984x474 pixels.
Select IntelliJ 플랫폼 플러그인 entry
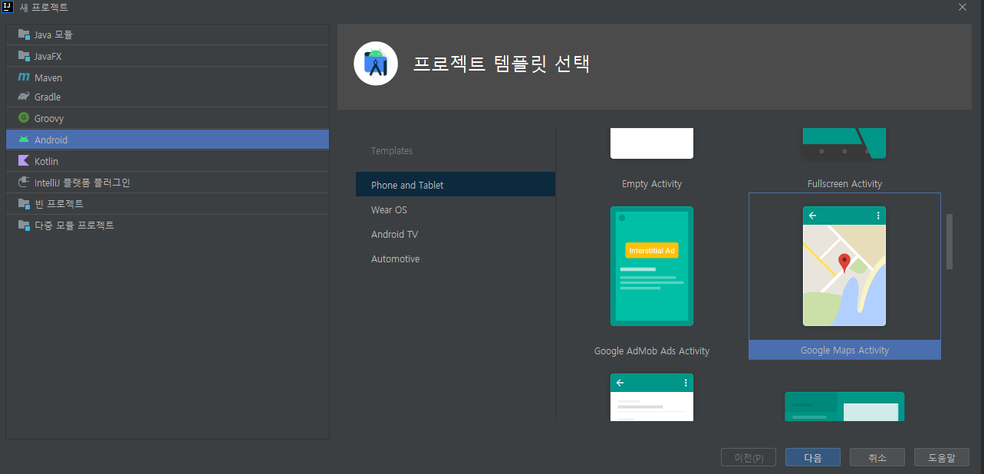click(167, 183)
